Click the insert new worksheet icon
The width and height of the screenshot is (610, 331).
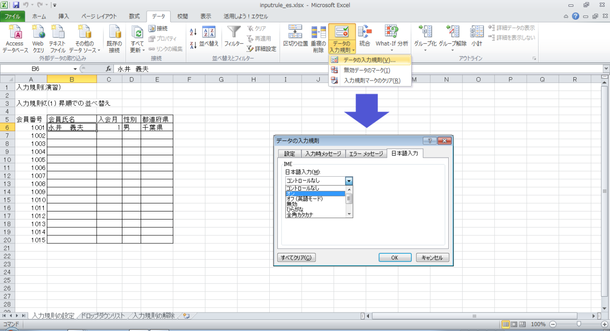[x=186, y=316]
